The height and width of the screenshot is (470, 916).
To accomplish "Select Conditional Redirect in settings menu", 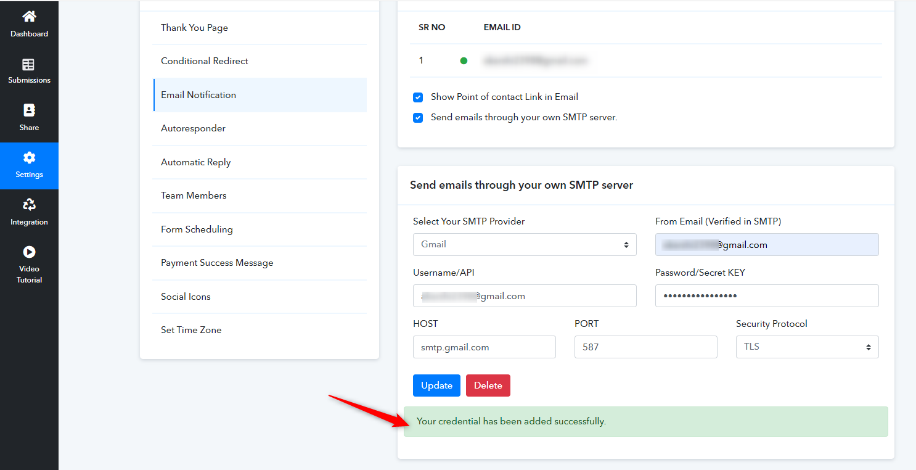I will click(x=260, y=61).
